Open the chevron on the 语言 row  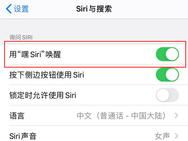176,116
